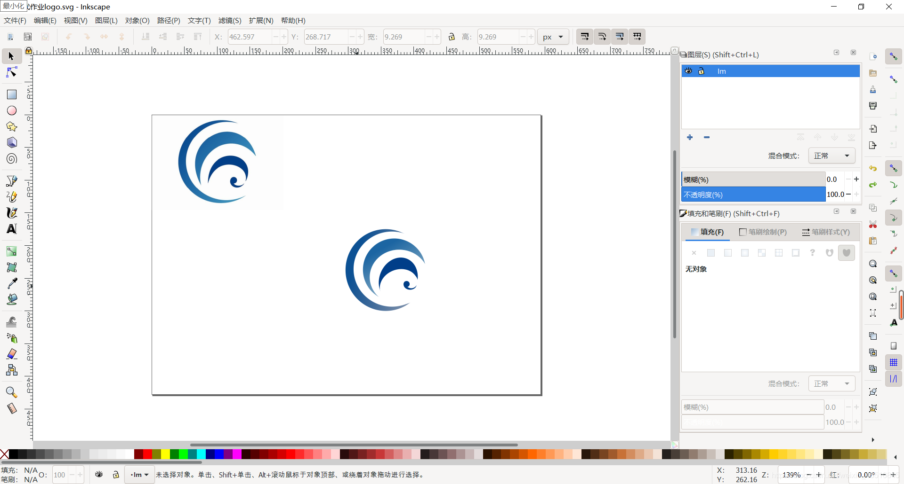This screenshot has width=904, height=484.
Task: Toggle move patterns with object
Action: (637, 37)
